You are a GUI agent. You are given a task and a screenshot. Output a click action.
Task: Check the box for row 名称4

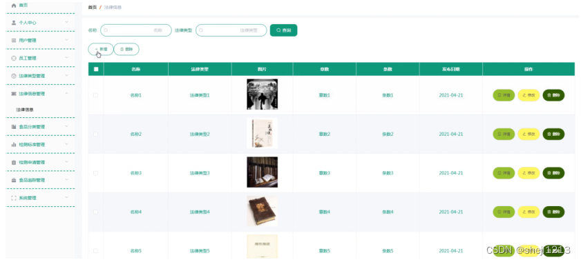pyautogui.click(x=95, y=212)
